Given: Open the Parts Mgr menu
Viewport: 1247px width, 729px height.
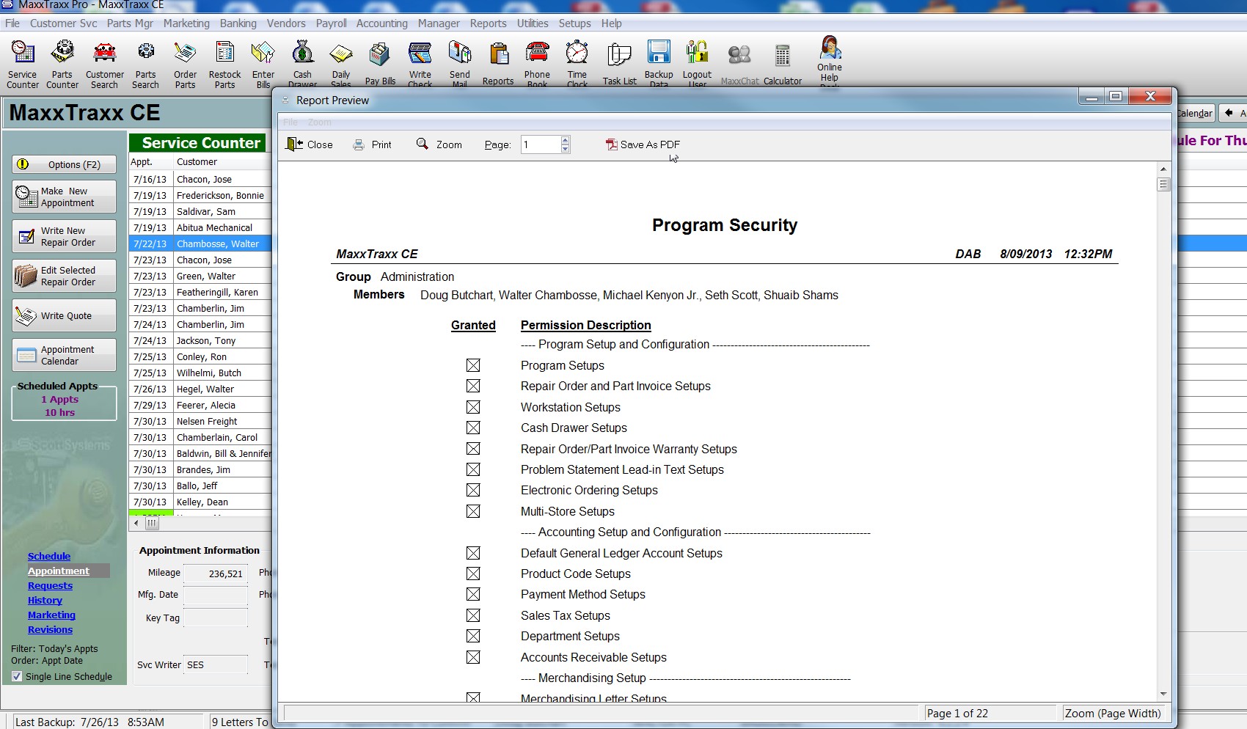Looking at the screenshot, I should point(130,23).
